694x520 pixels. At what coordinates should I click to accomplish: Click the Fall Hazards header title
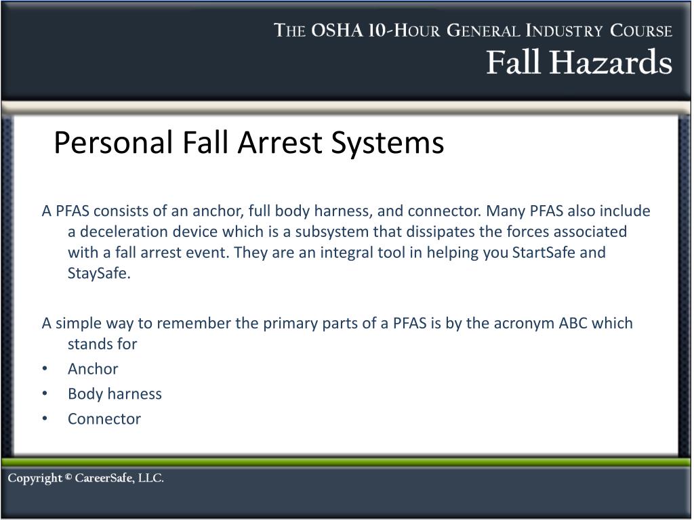[579, 62]
